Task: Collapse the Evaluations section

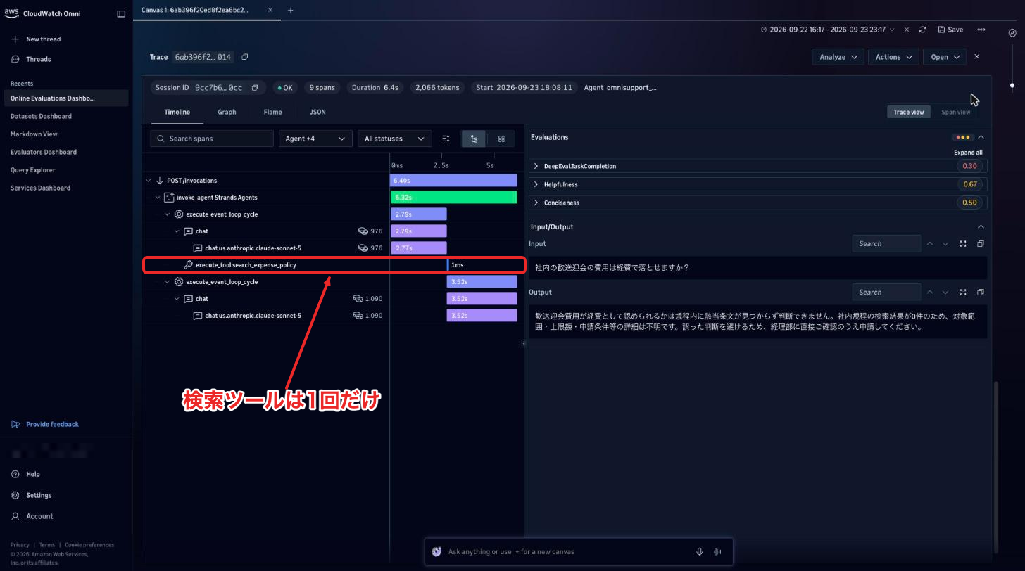Action: (981, 137)
